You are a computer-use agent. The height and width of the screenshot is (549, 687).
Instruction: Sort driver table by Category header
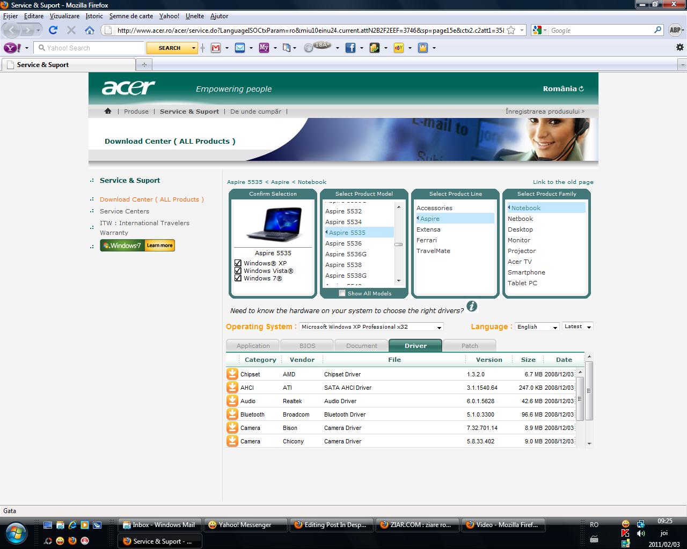(260, 360)
